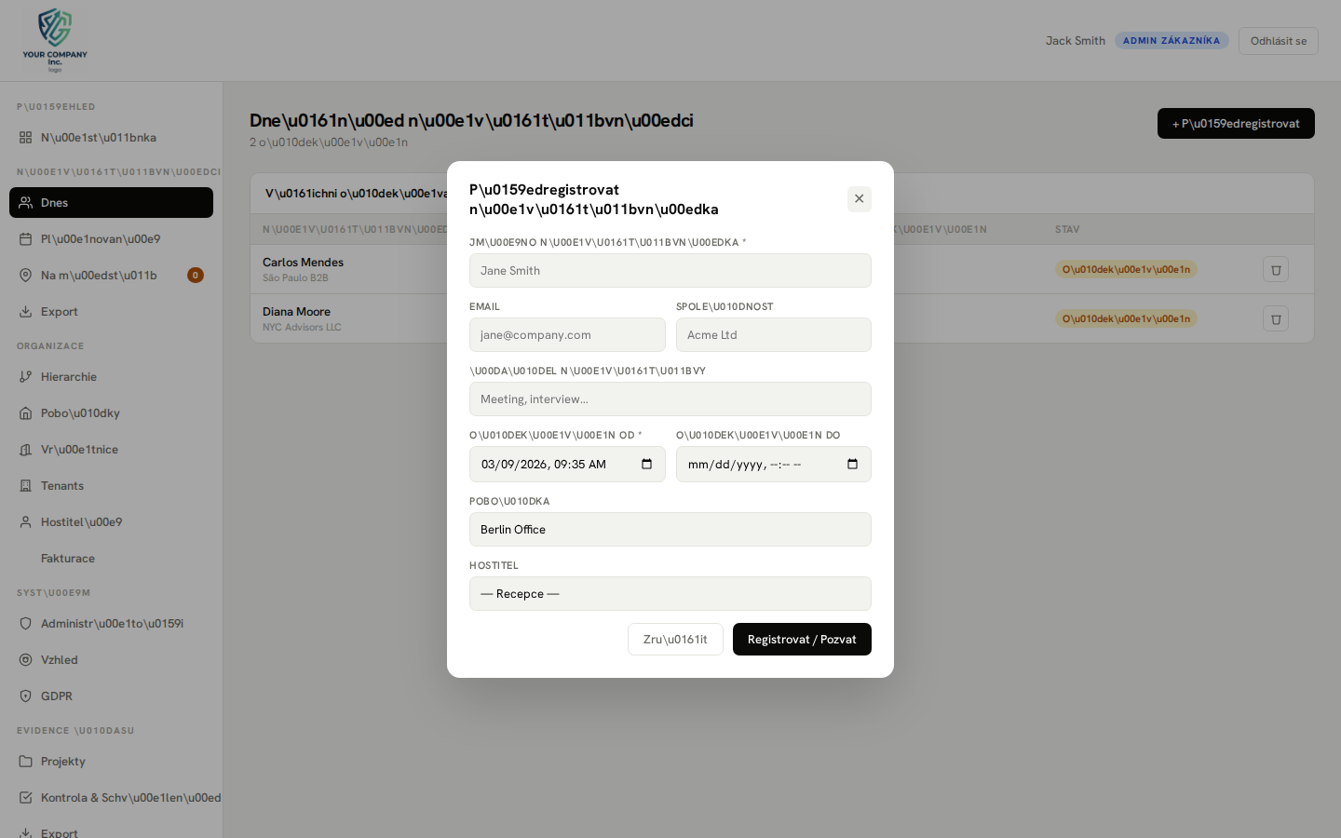Click the trash icon on Diana Moore row
Viewport: 1341px width, 838px height.
click(x=1275, y=318)
